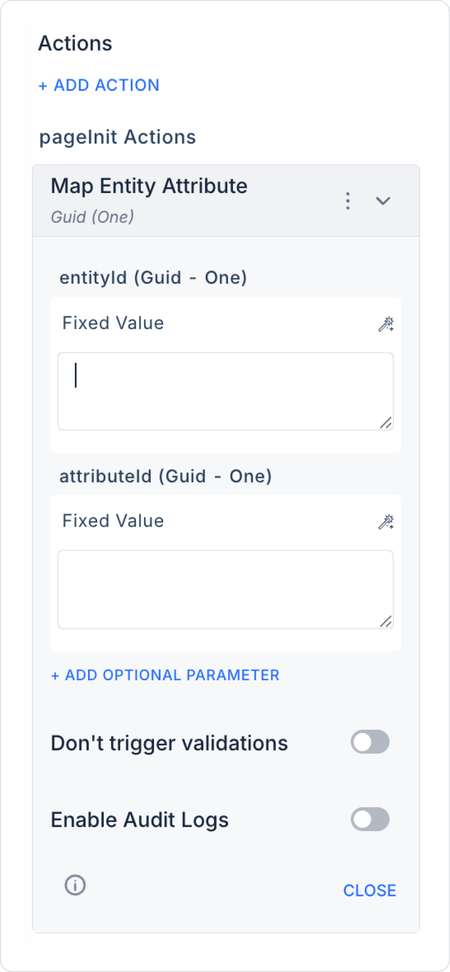
Task: Focus the attributeId Fixed Value text area
Action: [225, 589]
